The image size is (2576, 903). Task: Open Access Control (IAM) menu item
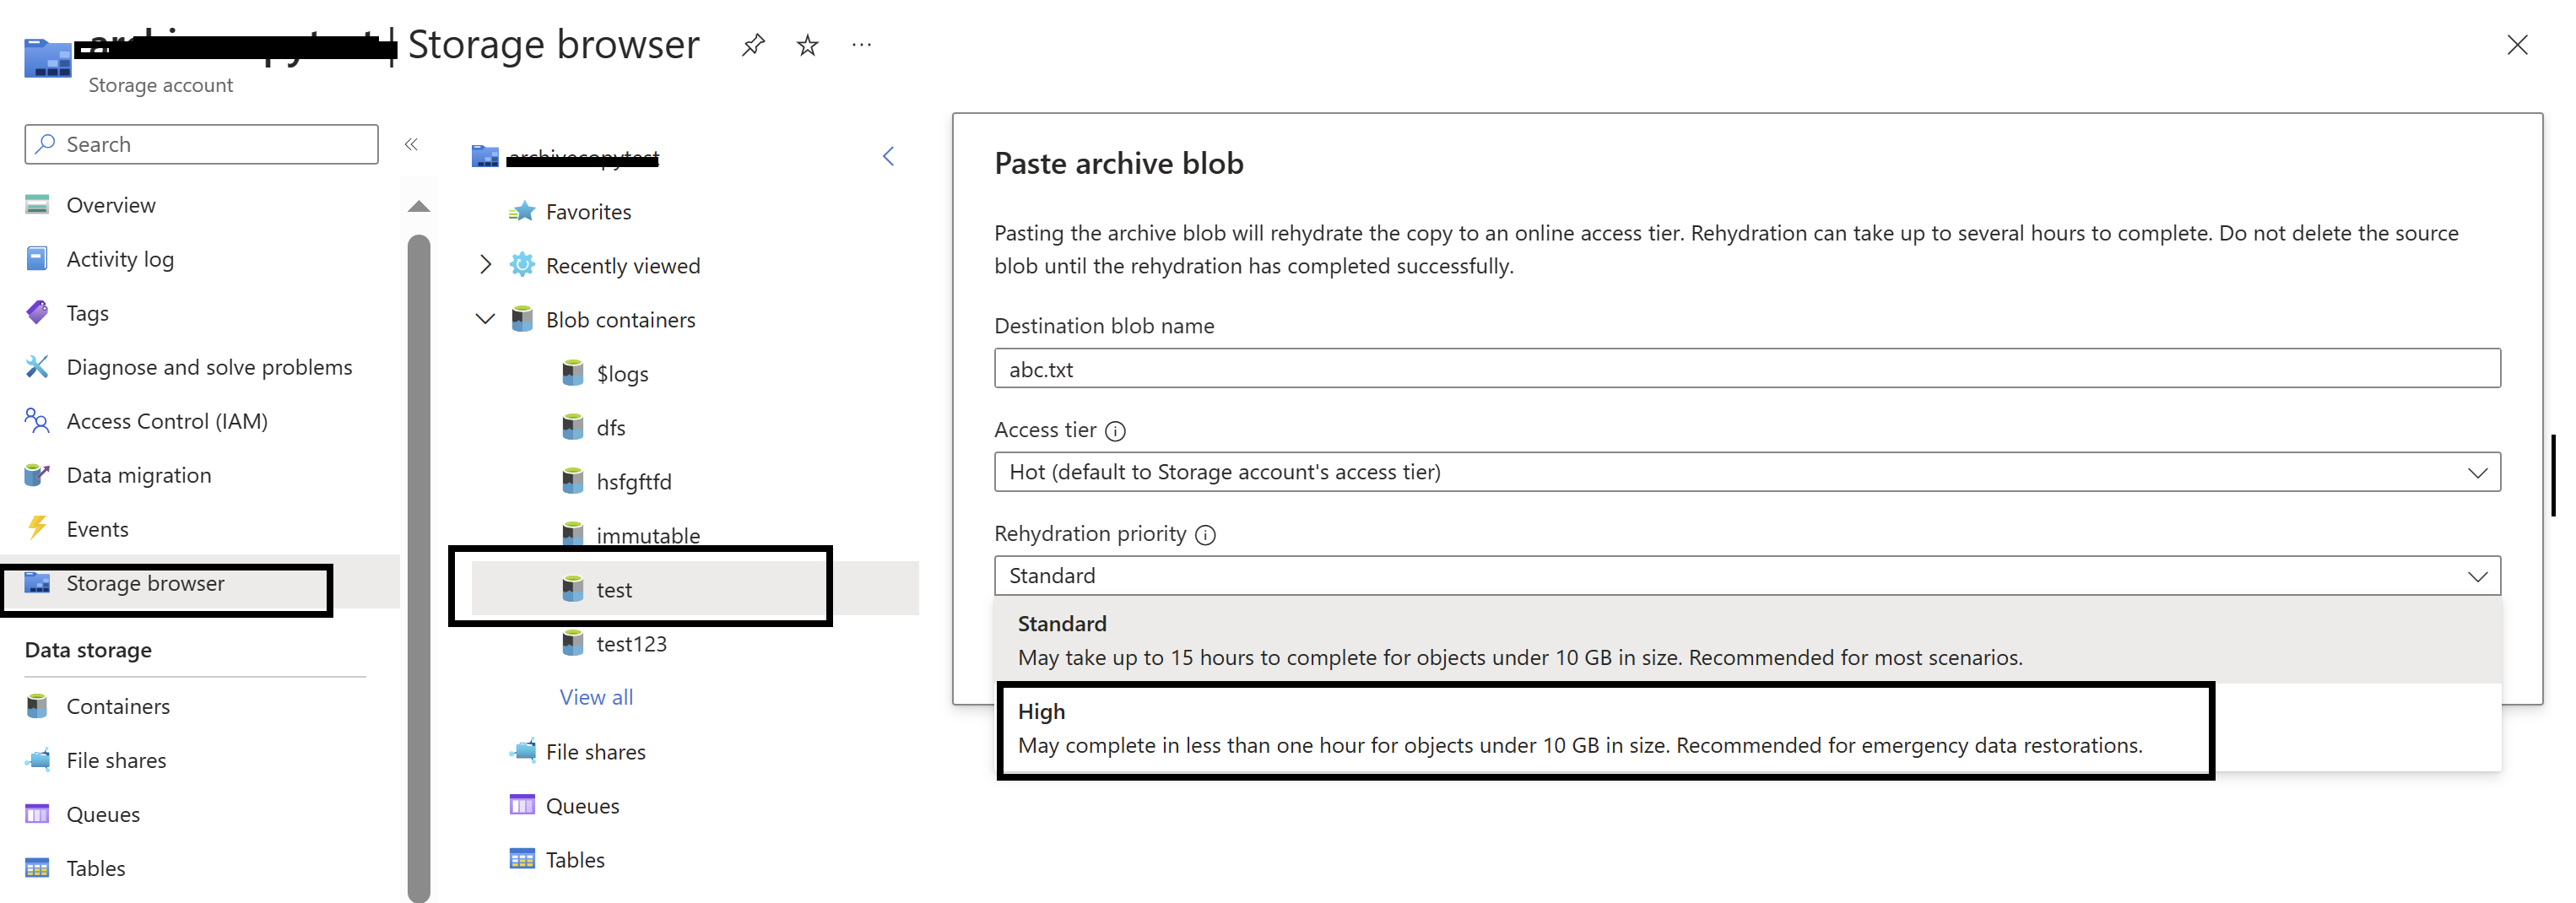[x=167, y=421]
